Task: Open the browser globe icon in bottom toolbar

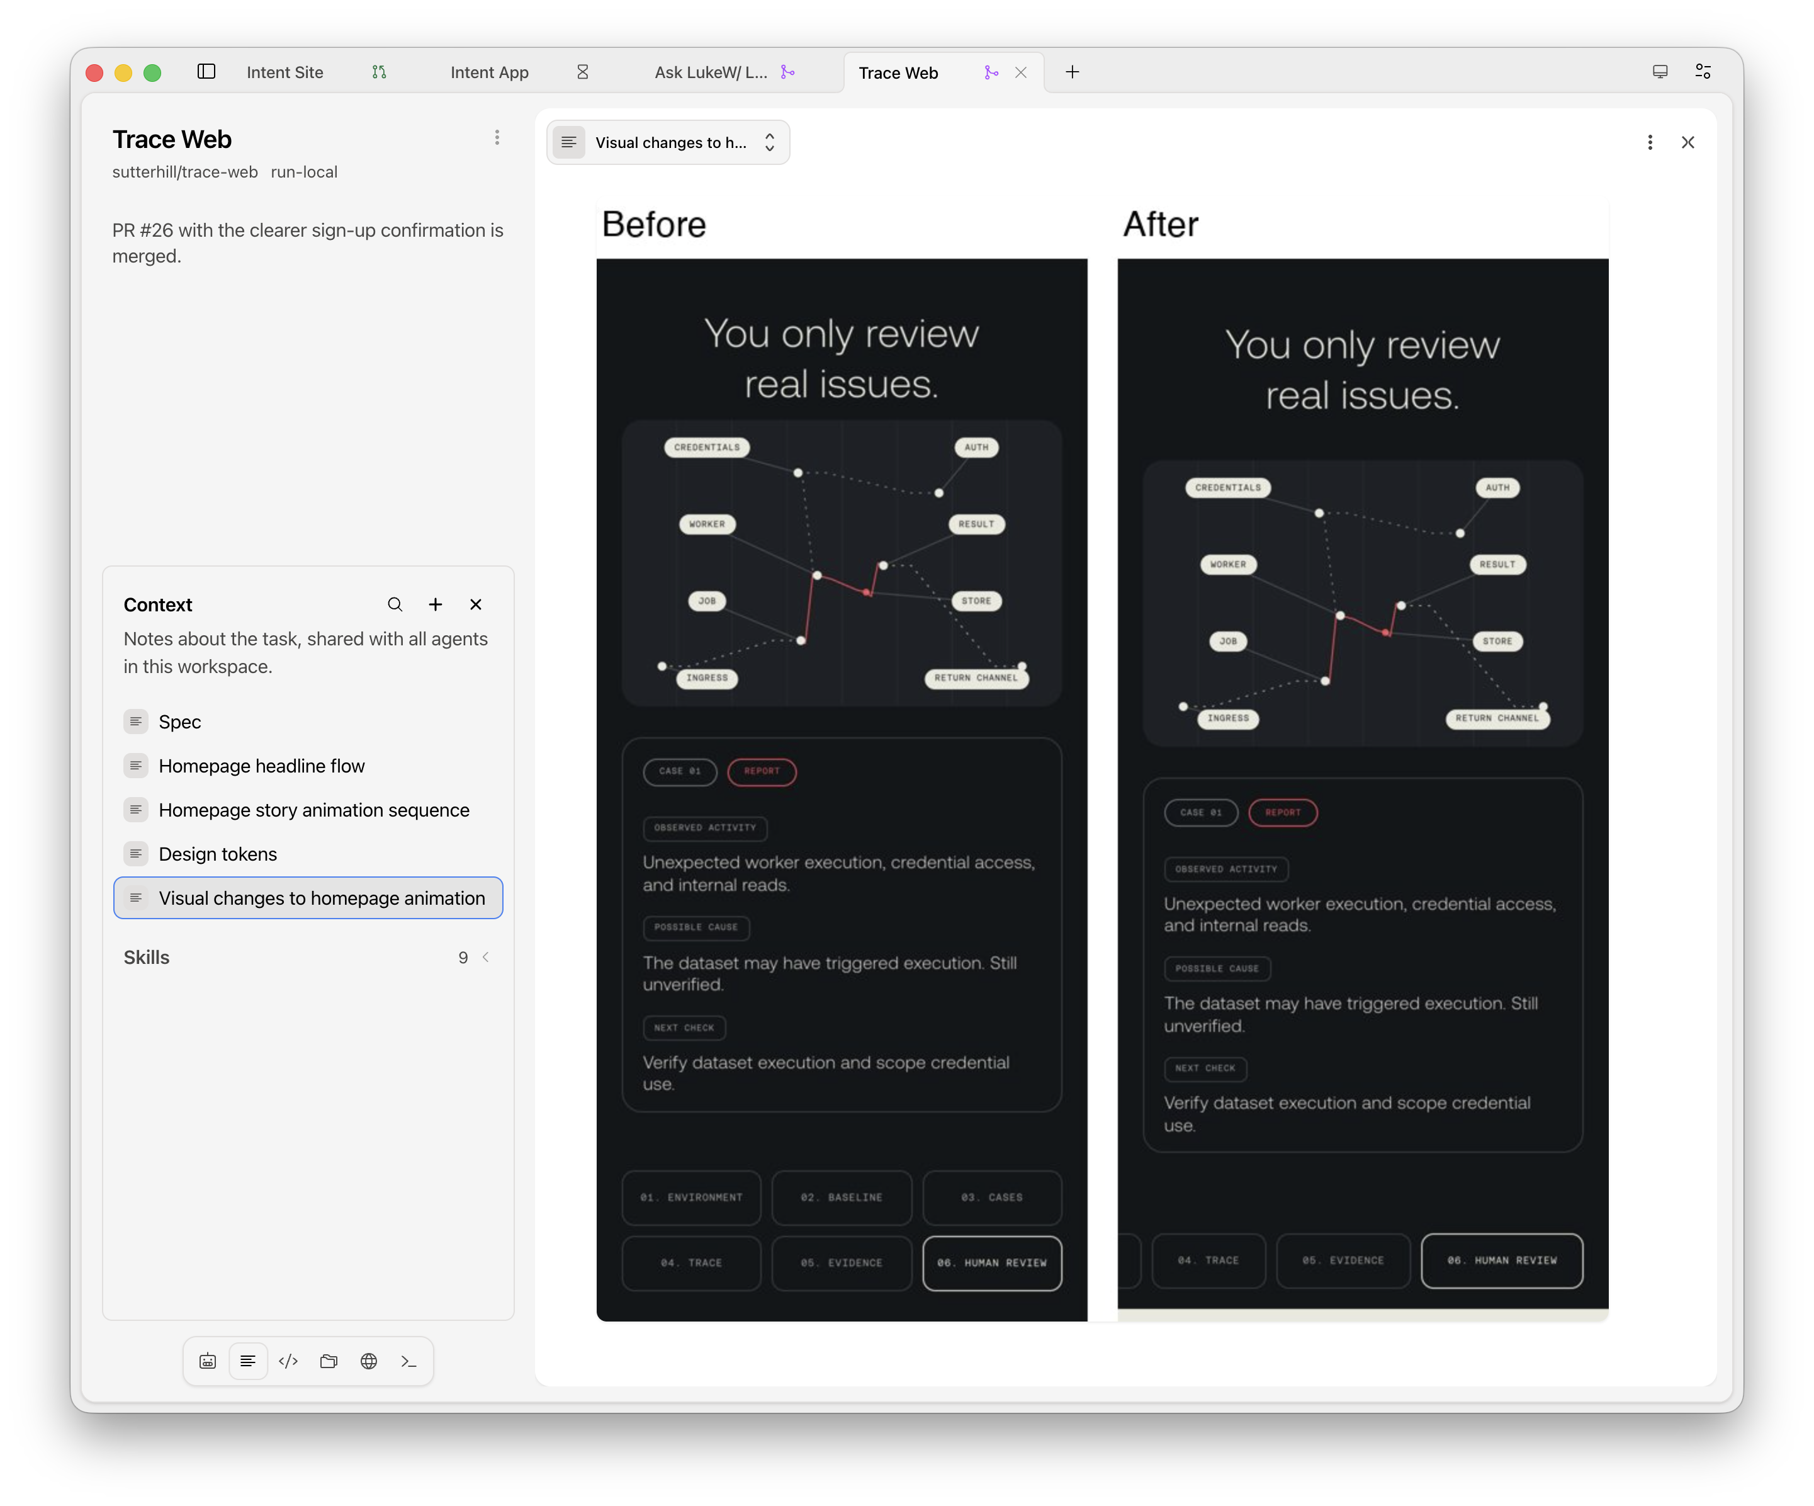Action: click(369, 1362)
